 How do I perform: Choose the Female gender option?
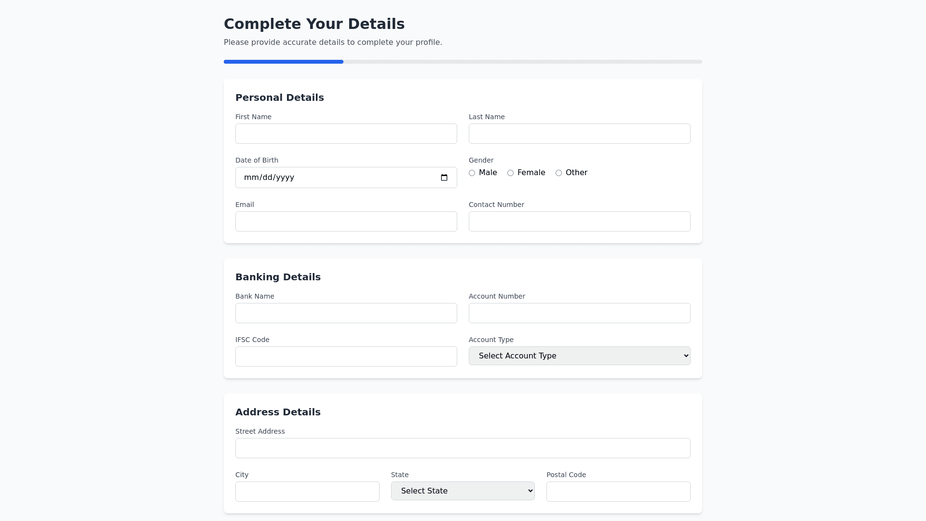510,173
